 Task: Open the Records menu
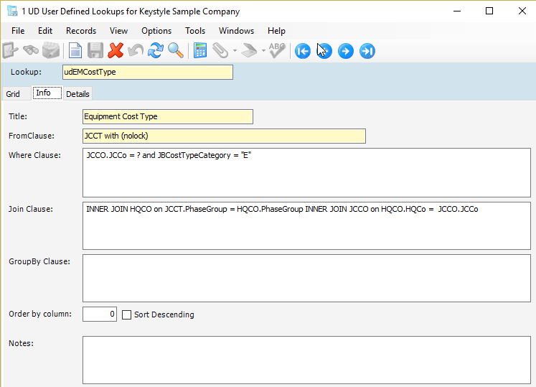tap(81, 31)
